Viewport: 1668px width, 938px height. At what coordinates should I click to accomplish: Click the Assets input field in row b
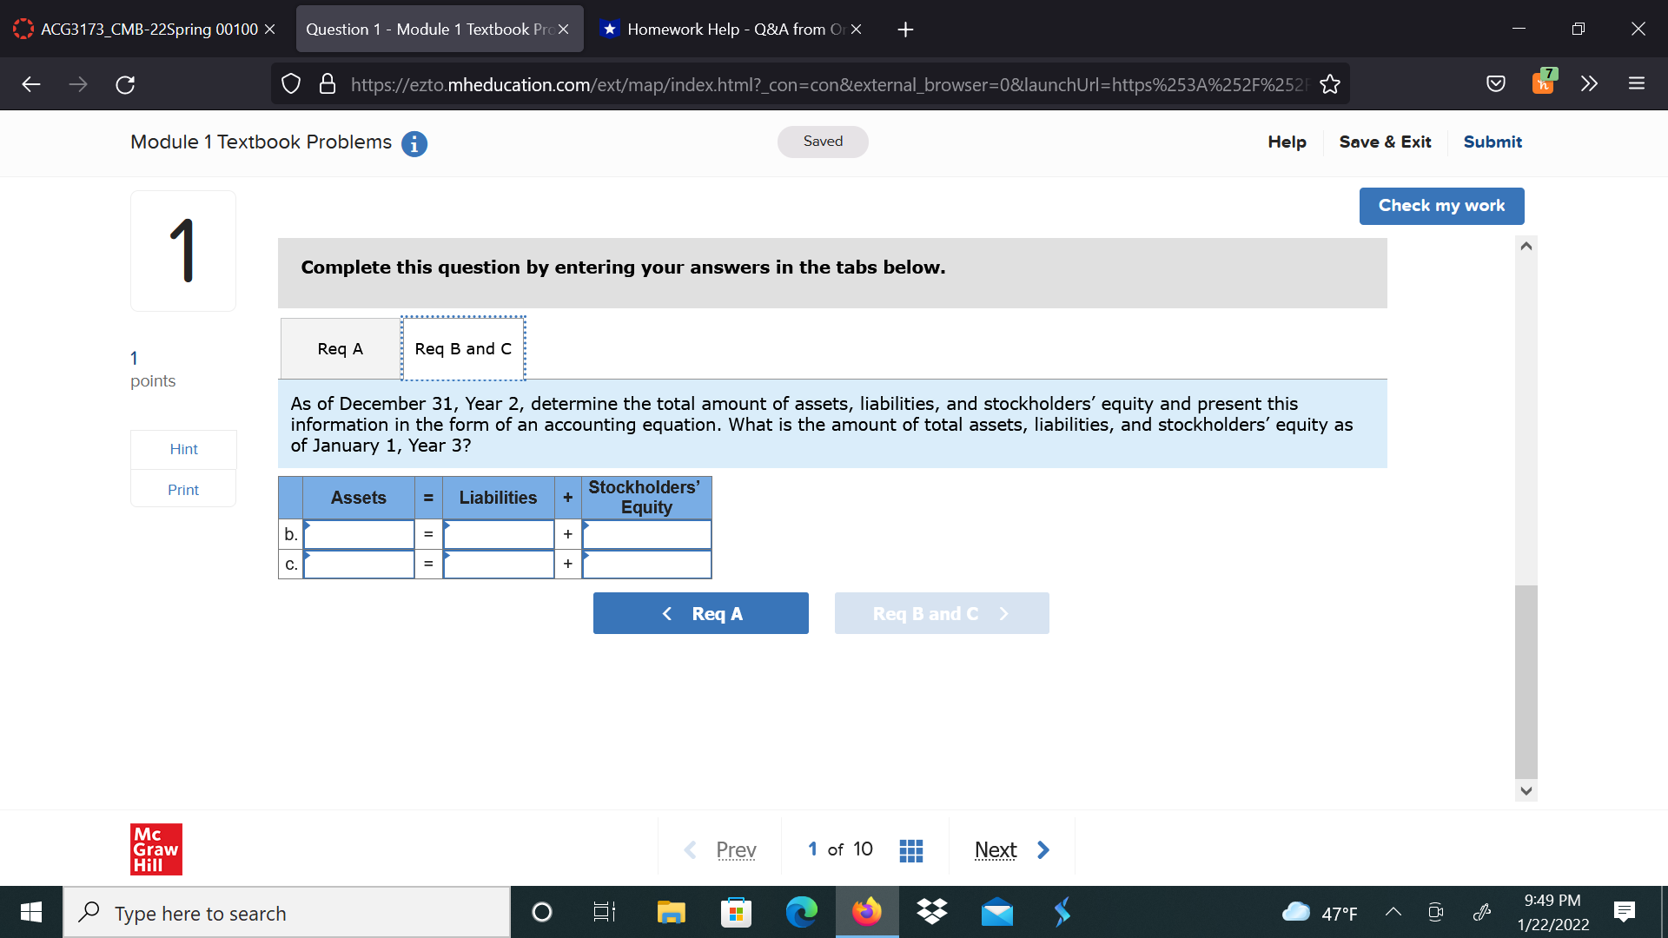[x=358, y=534]
